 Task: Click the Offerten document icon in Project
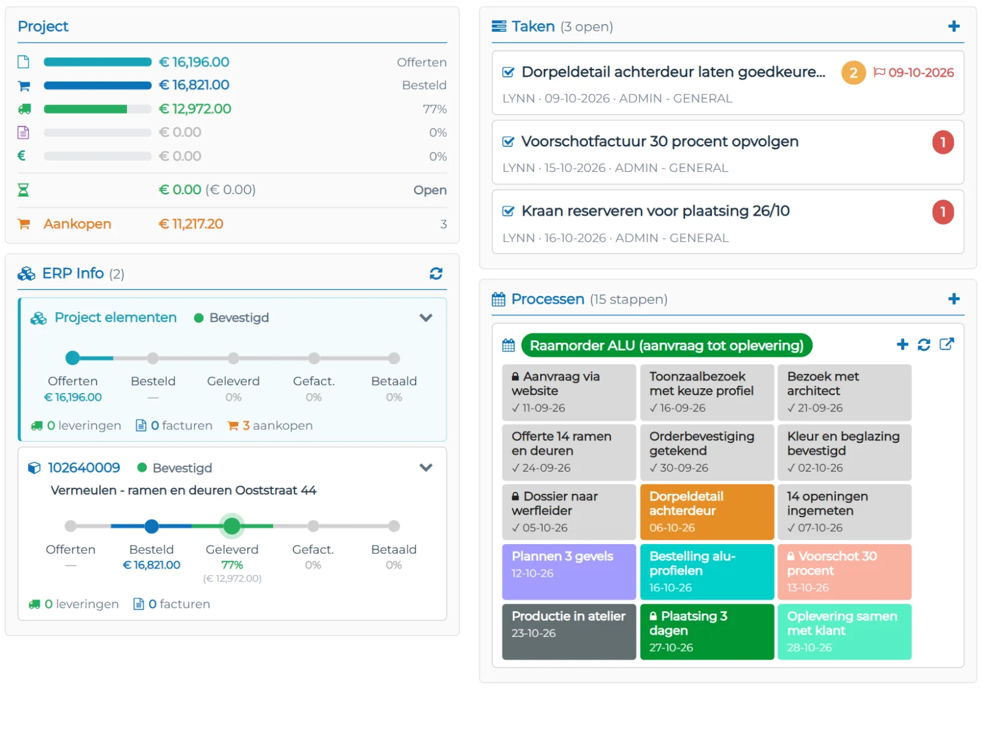point(23,61)
